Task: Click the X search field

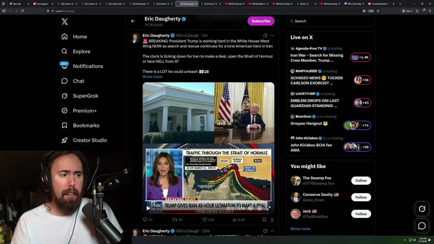Action: (331, 21)
